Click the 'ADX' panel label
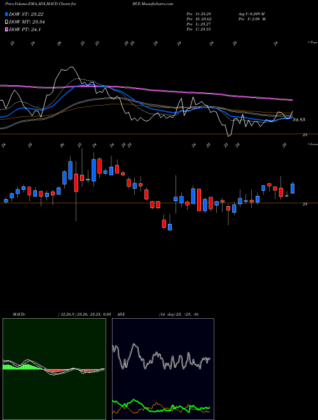Viewport: 318px width, 420px height. (x=121, y=314)
